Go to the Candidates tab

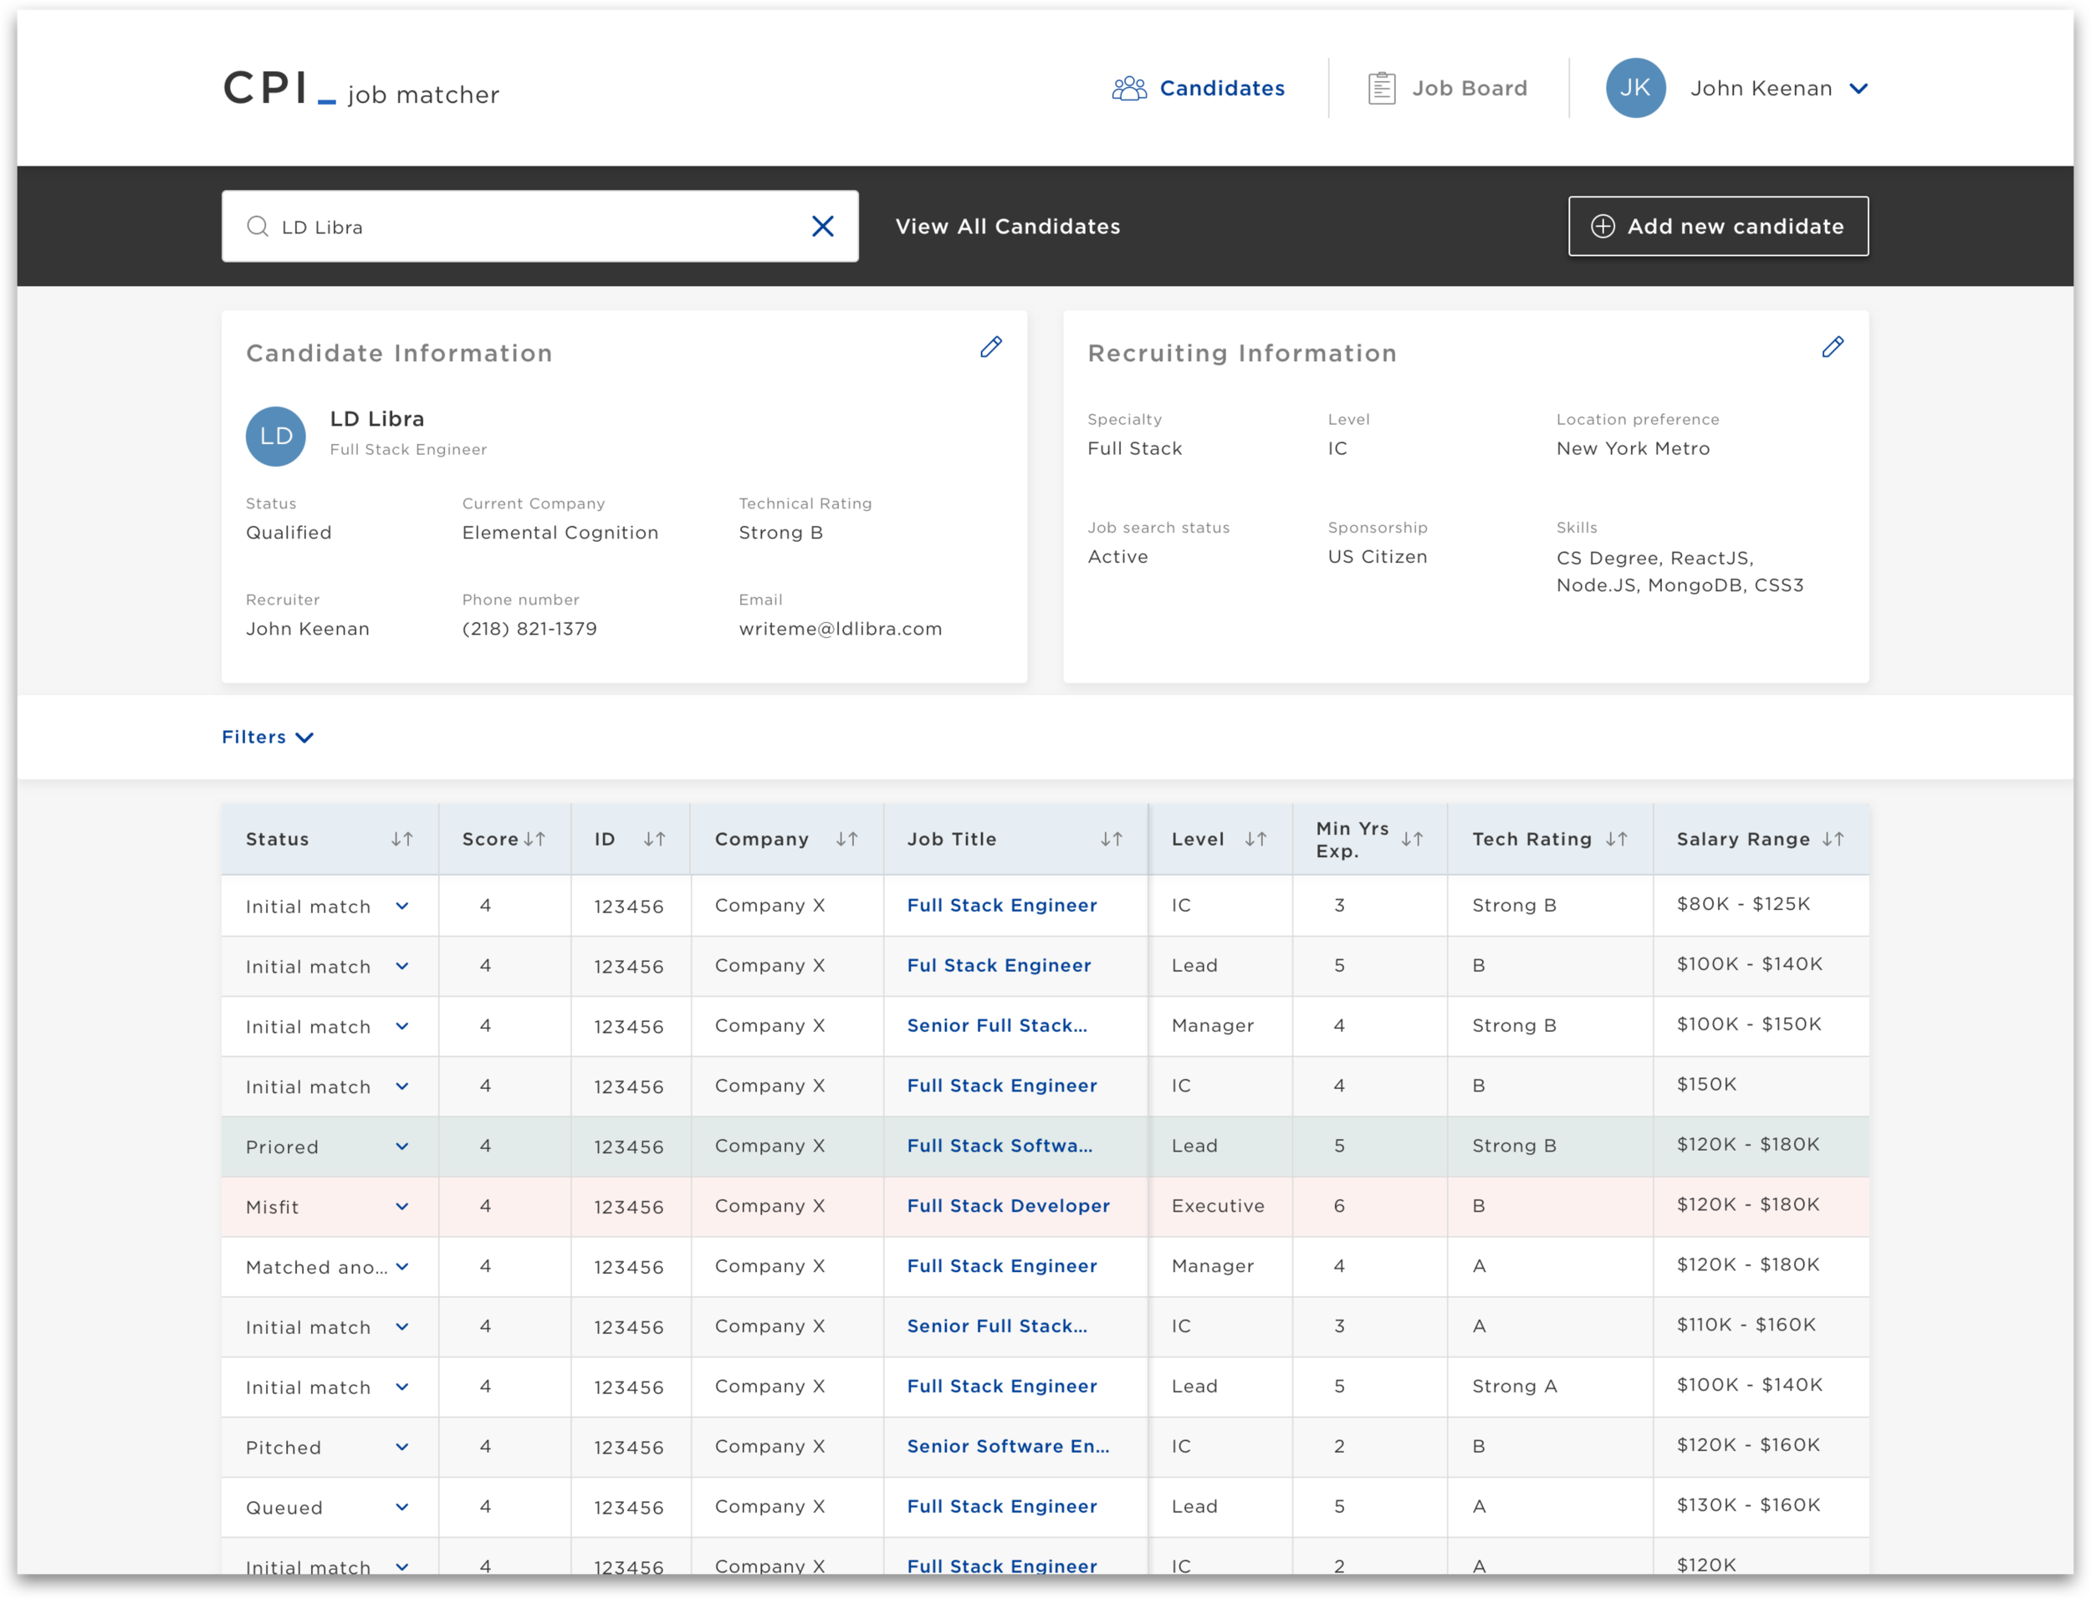coord(1197,89)
